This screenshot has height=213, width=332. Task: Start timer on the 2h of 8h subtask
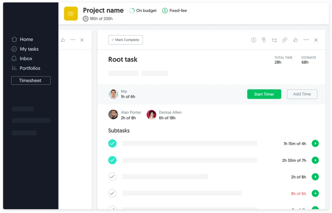pos(315,177)
